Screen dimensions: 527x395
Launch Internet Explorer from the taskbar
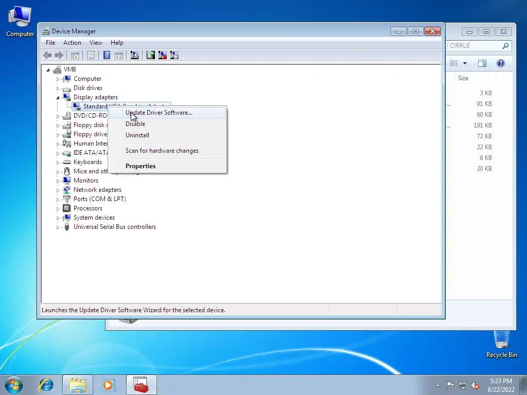[x=46, y=385]
